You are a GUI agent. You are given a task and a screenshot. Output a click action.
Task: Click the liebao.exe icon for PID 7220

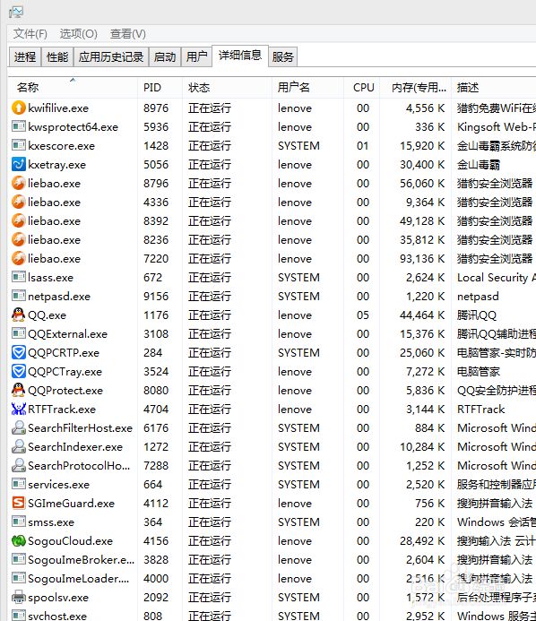[19, 258]
